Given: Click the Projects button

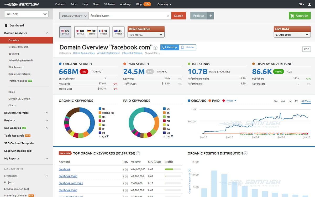Looking at the screenshot, I should point(199,16).
